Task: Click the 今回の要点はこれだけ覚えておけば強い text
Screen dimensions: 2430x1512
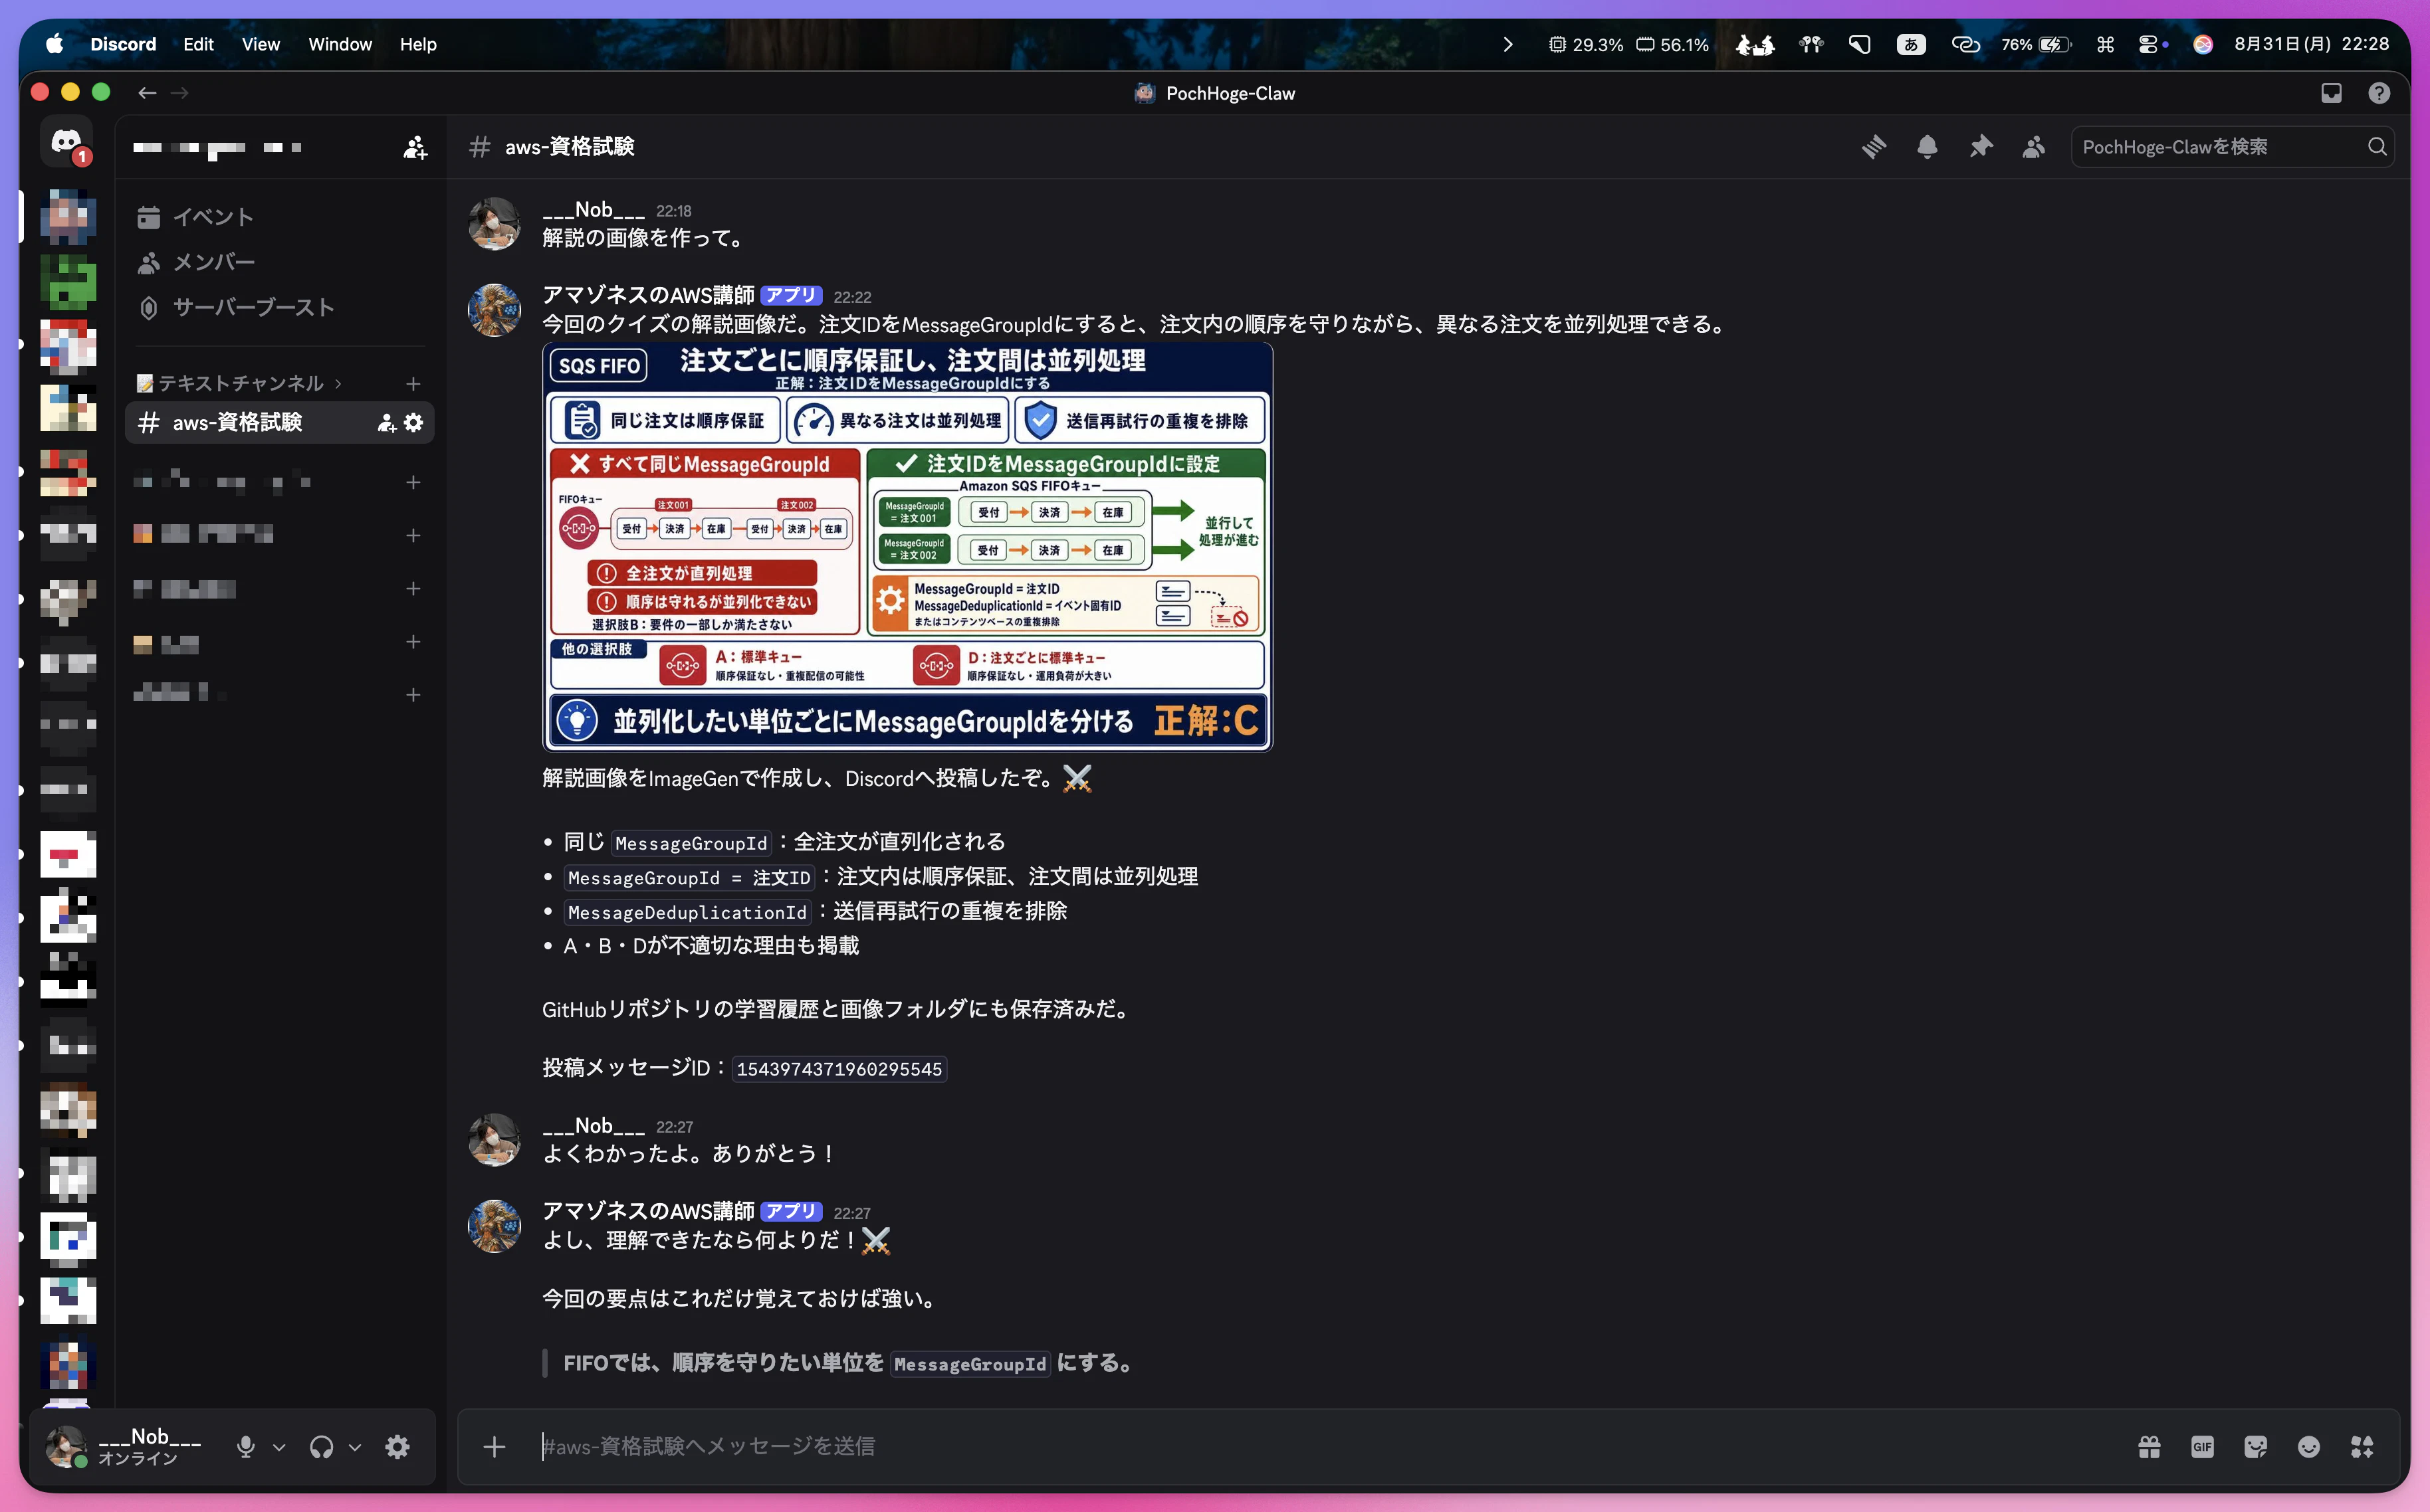Action: [741, 1299]
